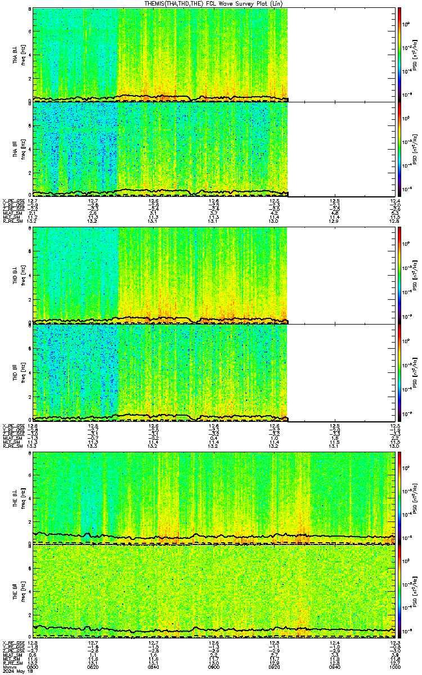Click the THA B-parallel spectrogram panel
Image resolution: width=422 pixels, height=675 pixels.
pyautogui.click(x=214, y=149)
